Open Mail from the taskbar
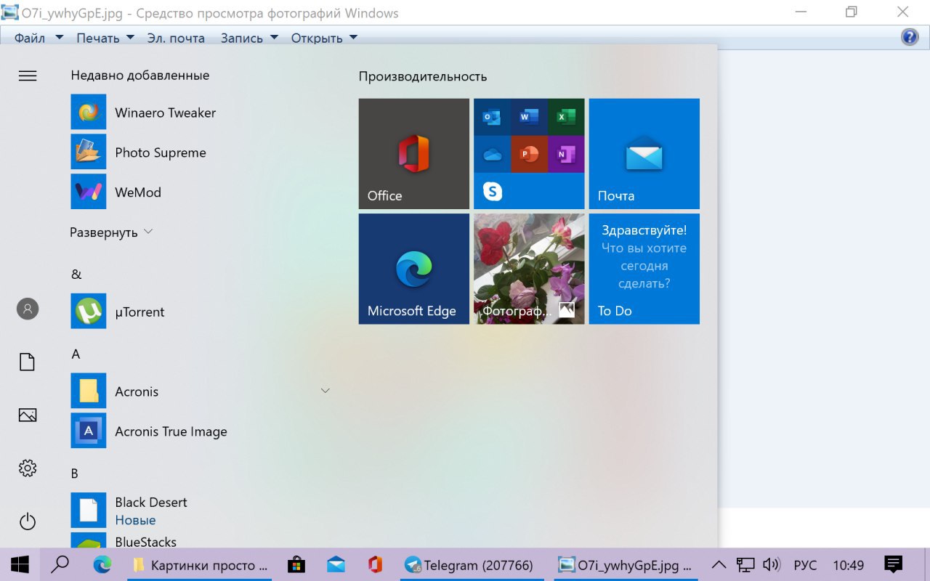 [x=336, y=565]
